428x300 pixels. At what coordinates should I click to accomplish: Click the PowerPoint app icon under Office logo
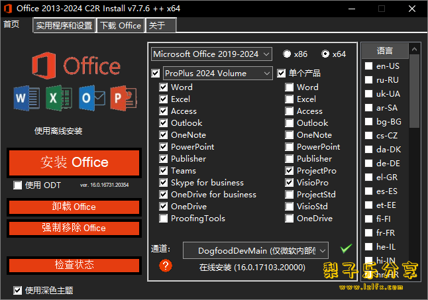(x=123, y=98)
